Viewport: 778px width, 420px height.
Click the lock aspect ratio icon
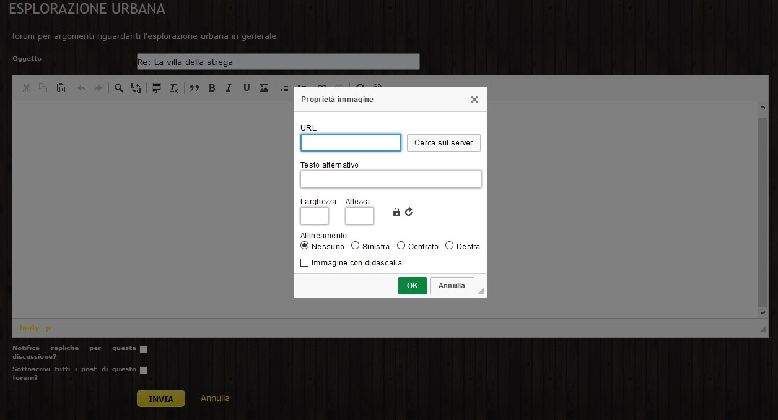pos(396,212)
